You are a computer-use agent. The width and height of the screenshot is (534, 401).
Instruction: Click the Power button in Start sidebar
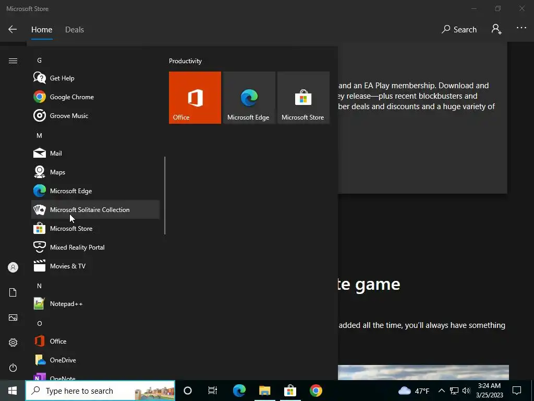(x=13, y=368)
